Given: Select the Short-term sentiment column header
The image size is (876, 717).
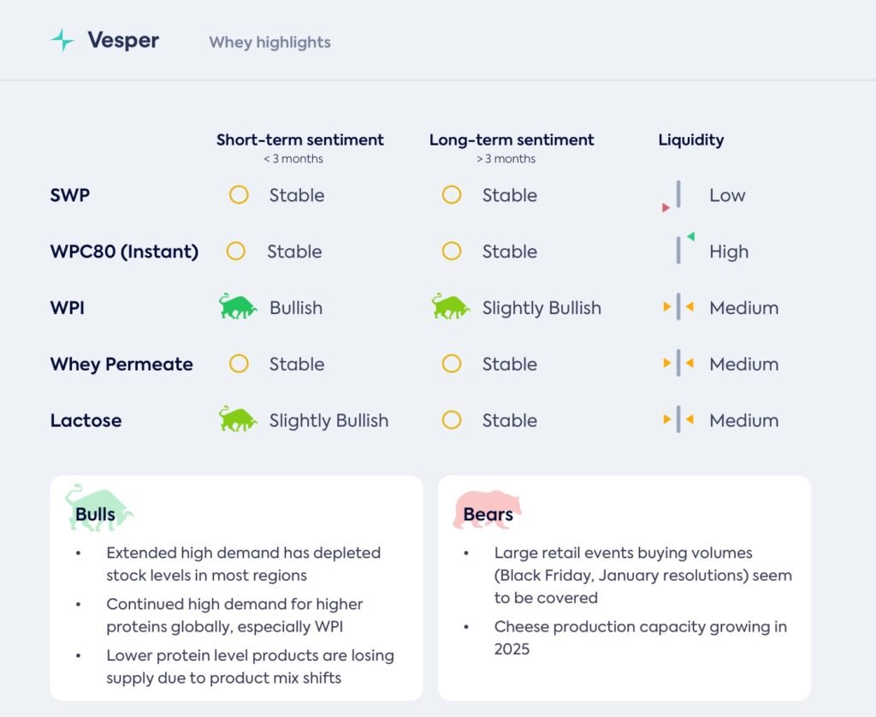Looking at the screenshot, I should 299,140.
